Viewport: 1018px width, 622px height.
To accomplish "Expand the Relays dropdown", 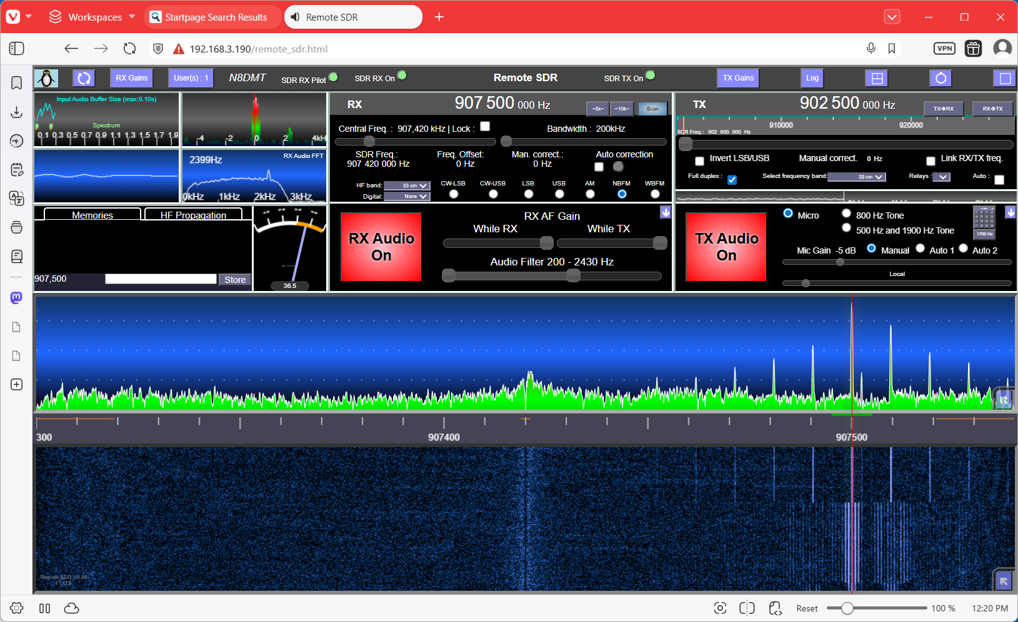I will (x=941, y=177).
